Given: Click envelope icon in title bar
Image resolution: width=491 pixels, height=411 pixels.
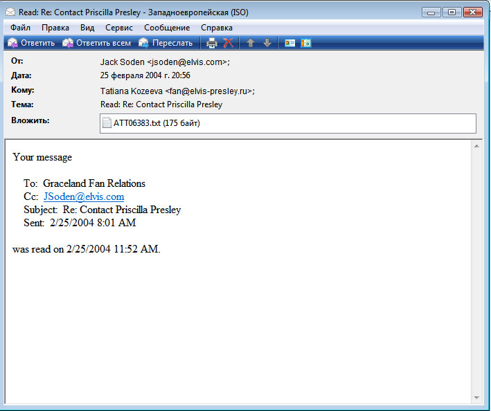Looking at the screenshot, I should (x=10, y=12).
